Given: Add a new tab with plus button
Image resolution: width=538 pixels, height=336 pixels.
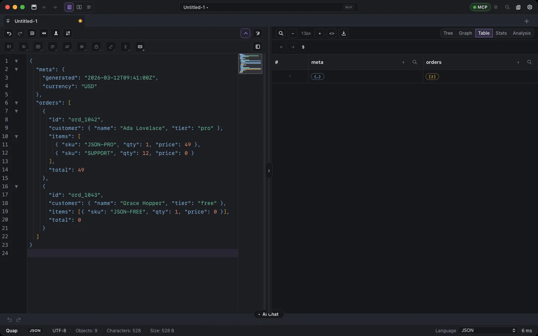Looking at the screenshot, I should click(x=527, y=21).
